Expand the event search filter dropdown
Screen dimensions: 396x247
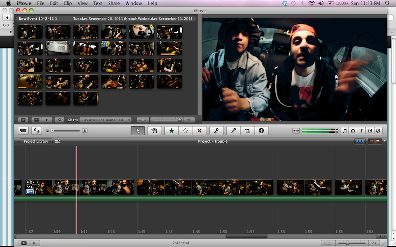tap(61, 120)
